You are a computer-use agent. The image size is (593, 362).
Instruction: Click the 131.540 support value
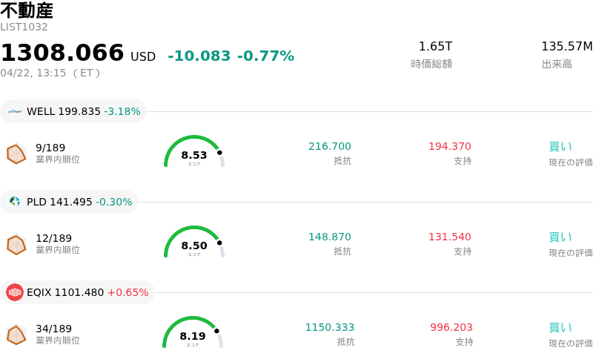[x=450, y=237]
